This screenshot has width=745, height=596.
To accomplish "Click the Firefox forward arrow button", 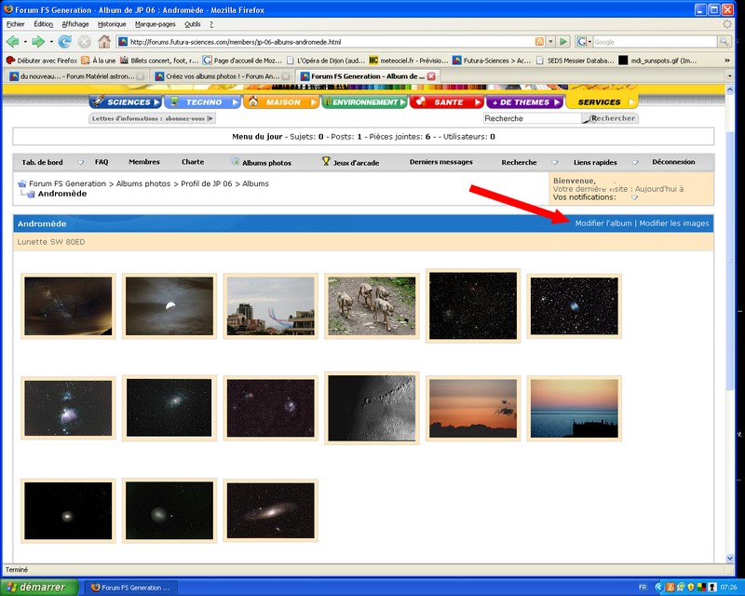I will coord(38,42).
